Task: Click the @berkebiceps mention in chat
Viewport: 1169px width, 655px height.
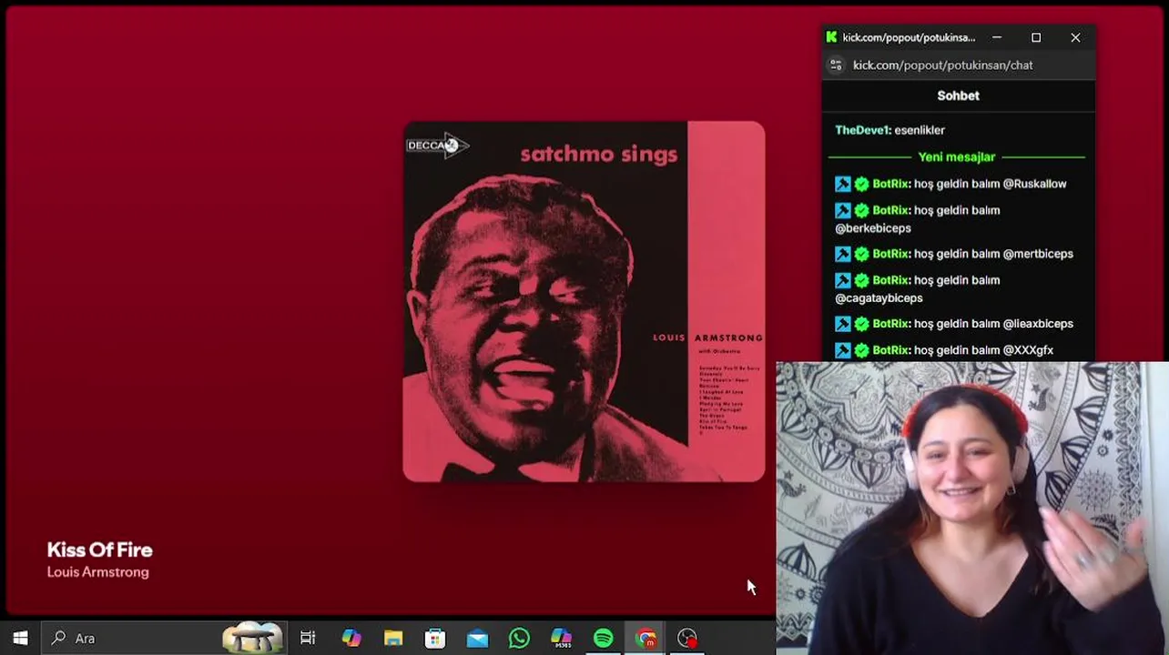Action: [873, 228]
